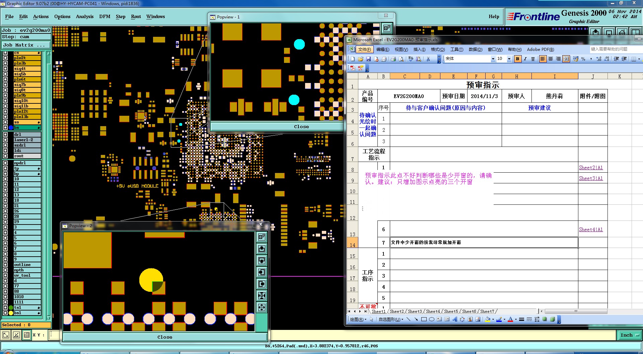Zoom out using Popview 2 diverging arrows icon

pyautogui.click(x=262, y=307)
